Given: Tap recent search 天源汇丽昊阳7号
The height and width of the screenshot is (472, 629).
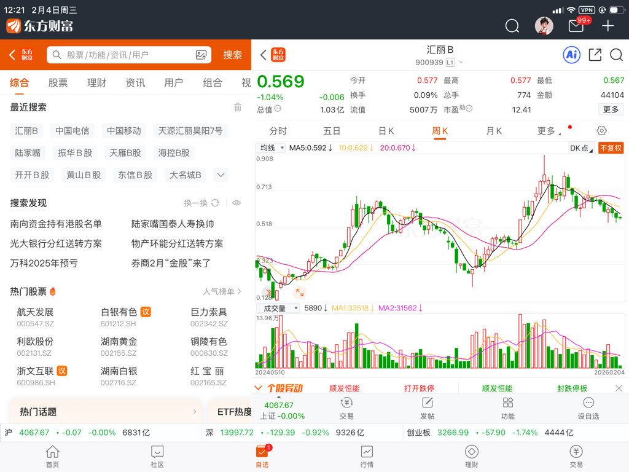Looking at the screenshot, I should [190, 131].
